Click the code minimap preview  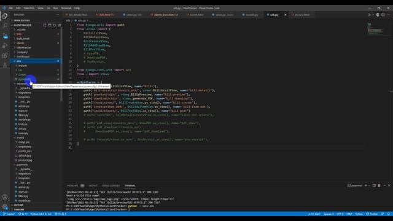click(375, 28)
